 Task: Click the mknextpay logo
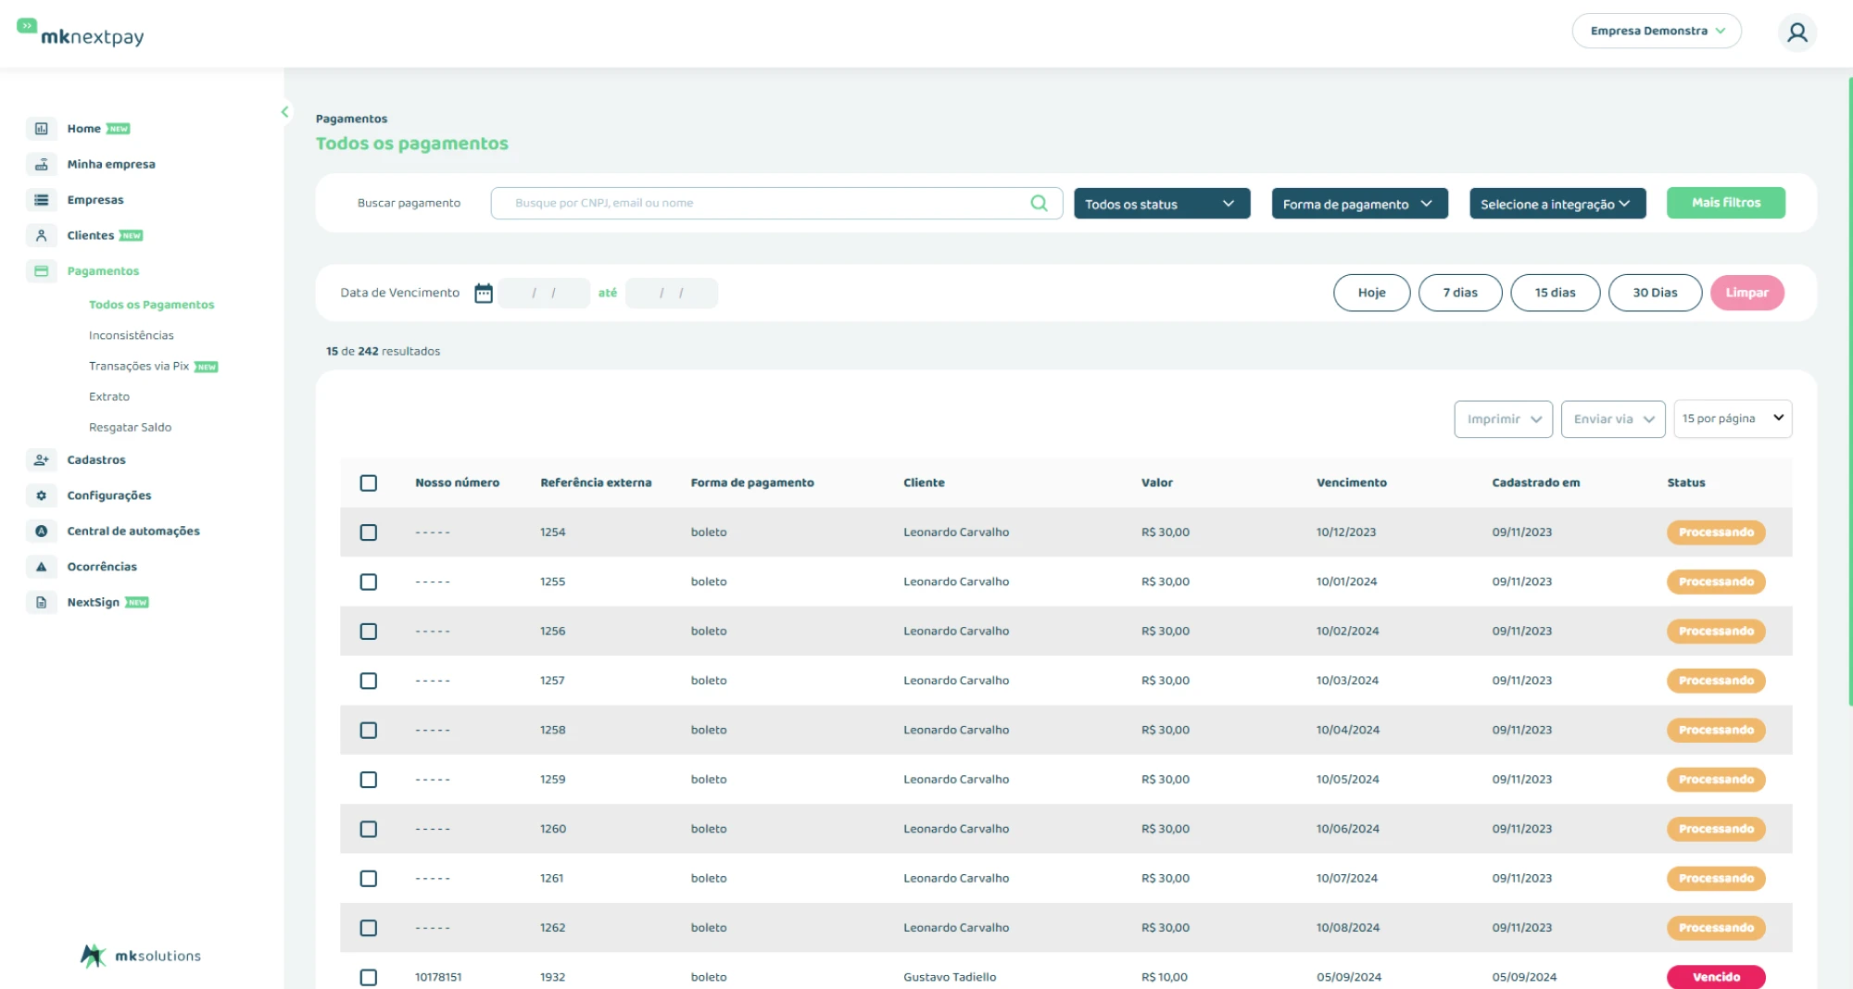(x=81, y=32)
